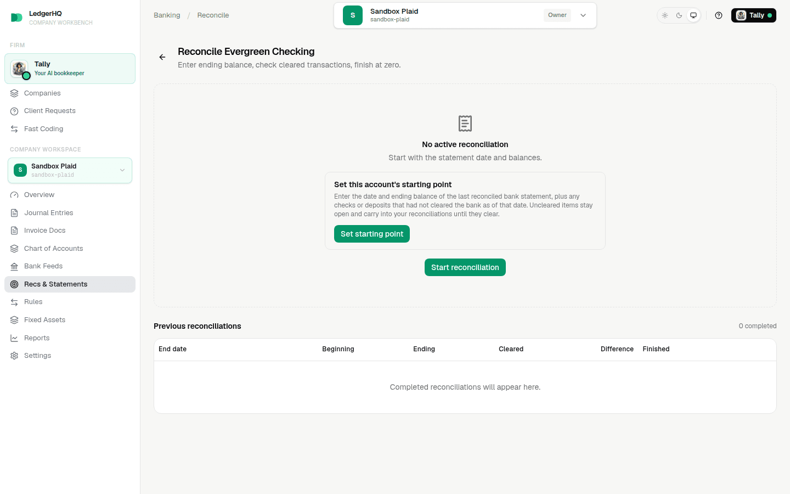Click the Set starting point button
This screenshot has width=790, height=494.
pos(372,234)
